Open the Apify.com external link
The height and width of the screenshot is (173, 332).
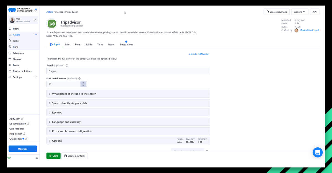16,119
